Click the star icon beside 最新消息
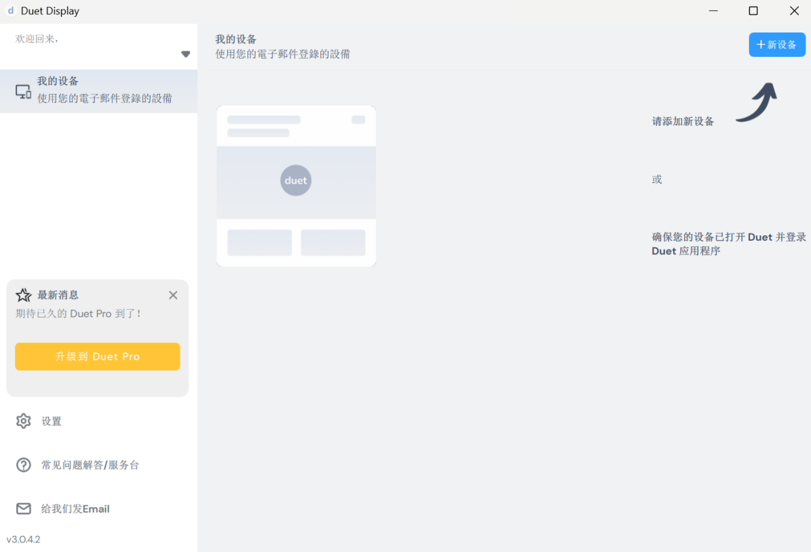This screenshot has width=811, height=552. click(x=23, y=294)
